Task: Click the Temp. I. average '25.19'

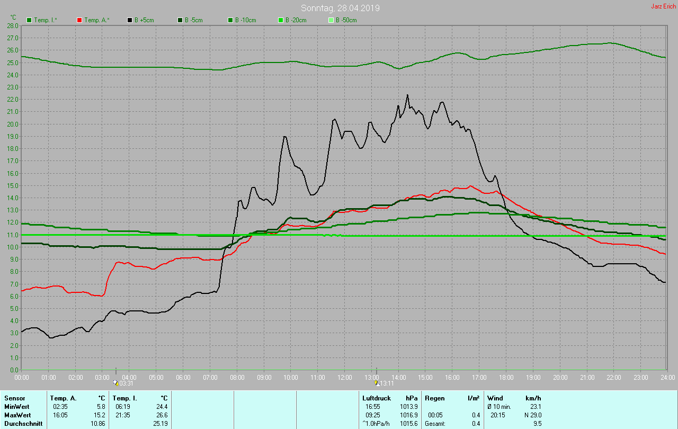Action: (x=160, y=424)
